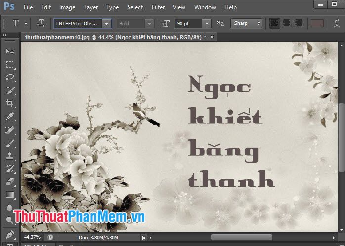Select the Dodge tool
The image size is (345, 246).
(x=10, y=220)
